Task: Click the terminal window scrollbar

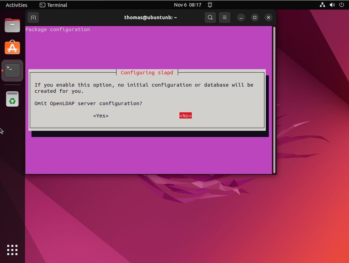Action: point(274,98)
